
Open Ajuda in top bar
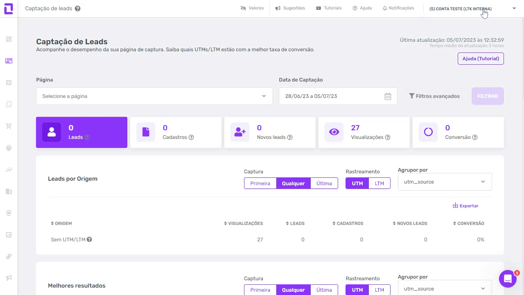(x=362, y=8)
